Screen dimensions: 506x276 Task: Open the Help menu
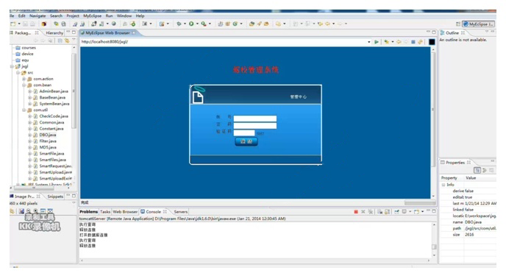point(140,15)
